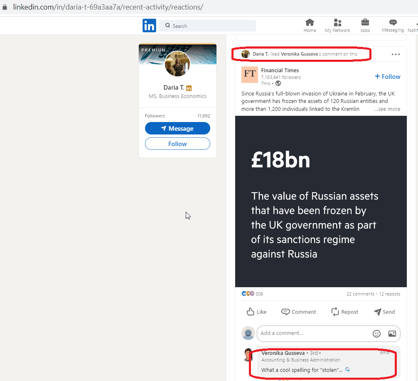
Task: Focus the LinkedIn Search field
Action: point(207,26)
